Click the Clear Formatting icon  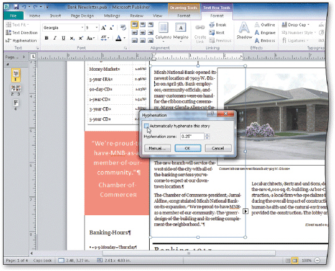pyautogui.click(x=123, y=27)
